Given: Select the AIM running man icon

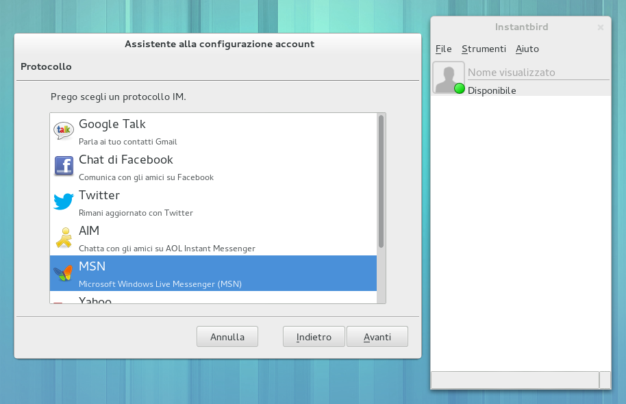Looking at the screenshot, I should click(x=64, y=238).
